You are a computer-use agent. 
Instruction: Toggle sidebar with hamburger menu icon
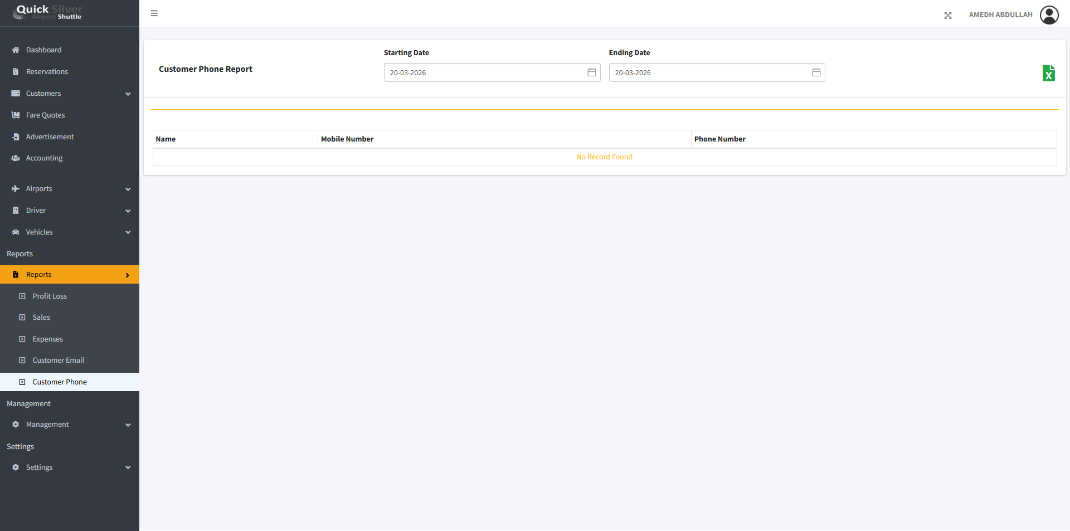click(154, 13)
